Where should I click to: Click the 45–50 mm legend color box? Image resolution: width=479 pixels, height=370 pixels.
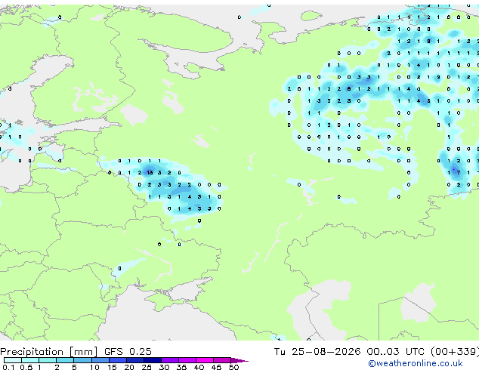[222, 360]
